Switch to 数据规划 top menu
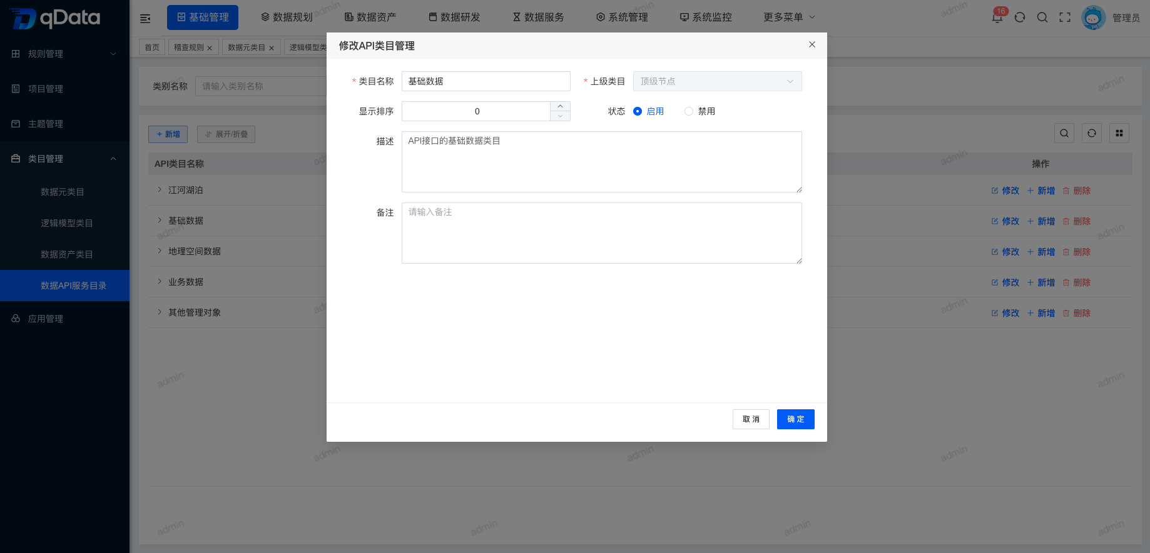The image size is (1150, 553). coord(287,17)
